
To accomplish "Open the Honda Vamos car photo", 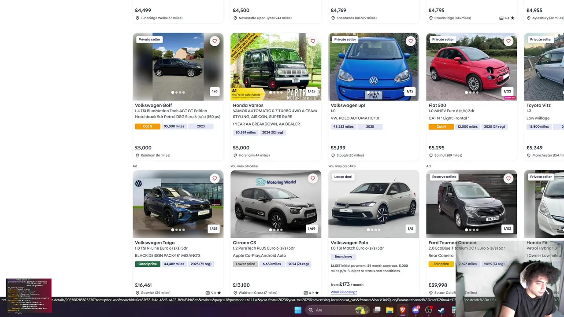I will point(276,66).
